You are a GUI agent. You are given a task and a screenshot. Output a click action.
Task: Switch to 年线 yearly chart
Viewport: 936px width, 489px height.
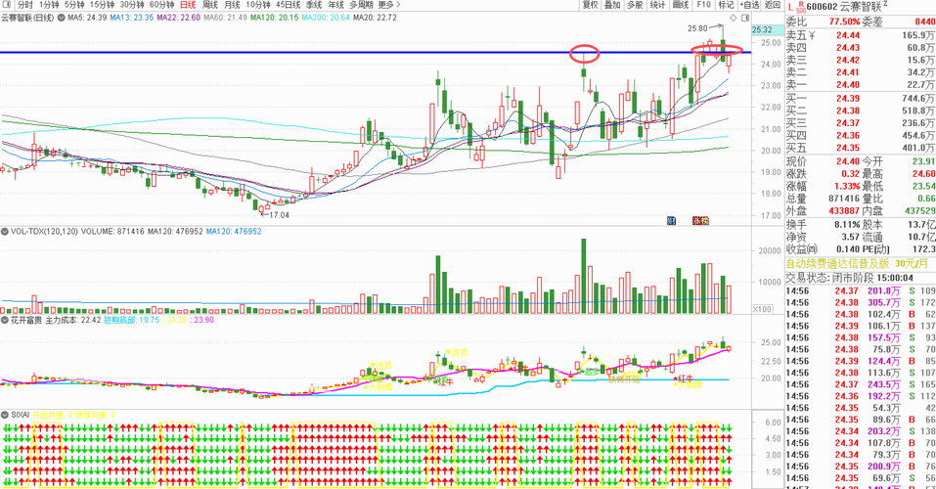(x=336, y=5)
